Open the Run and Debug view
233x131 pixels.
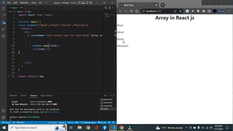point(3,29)
